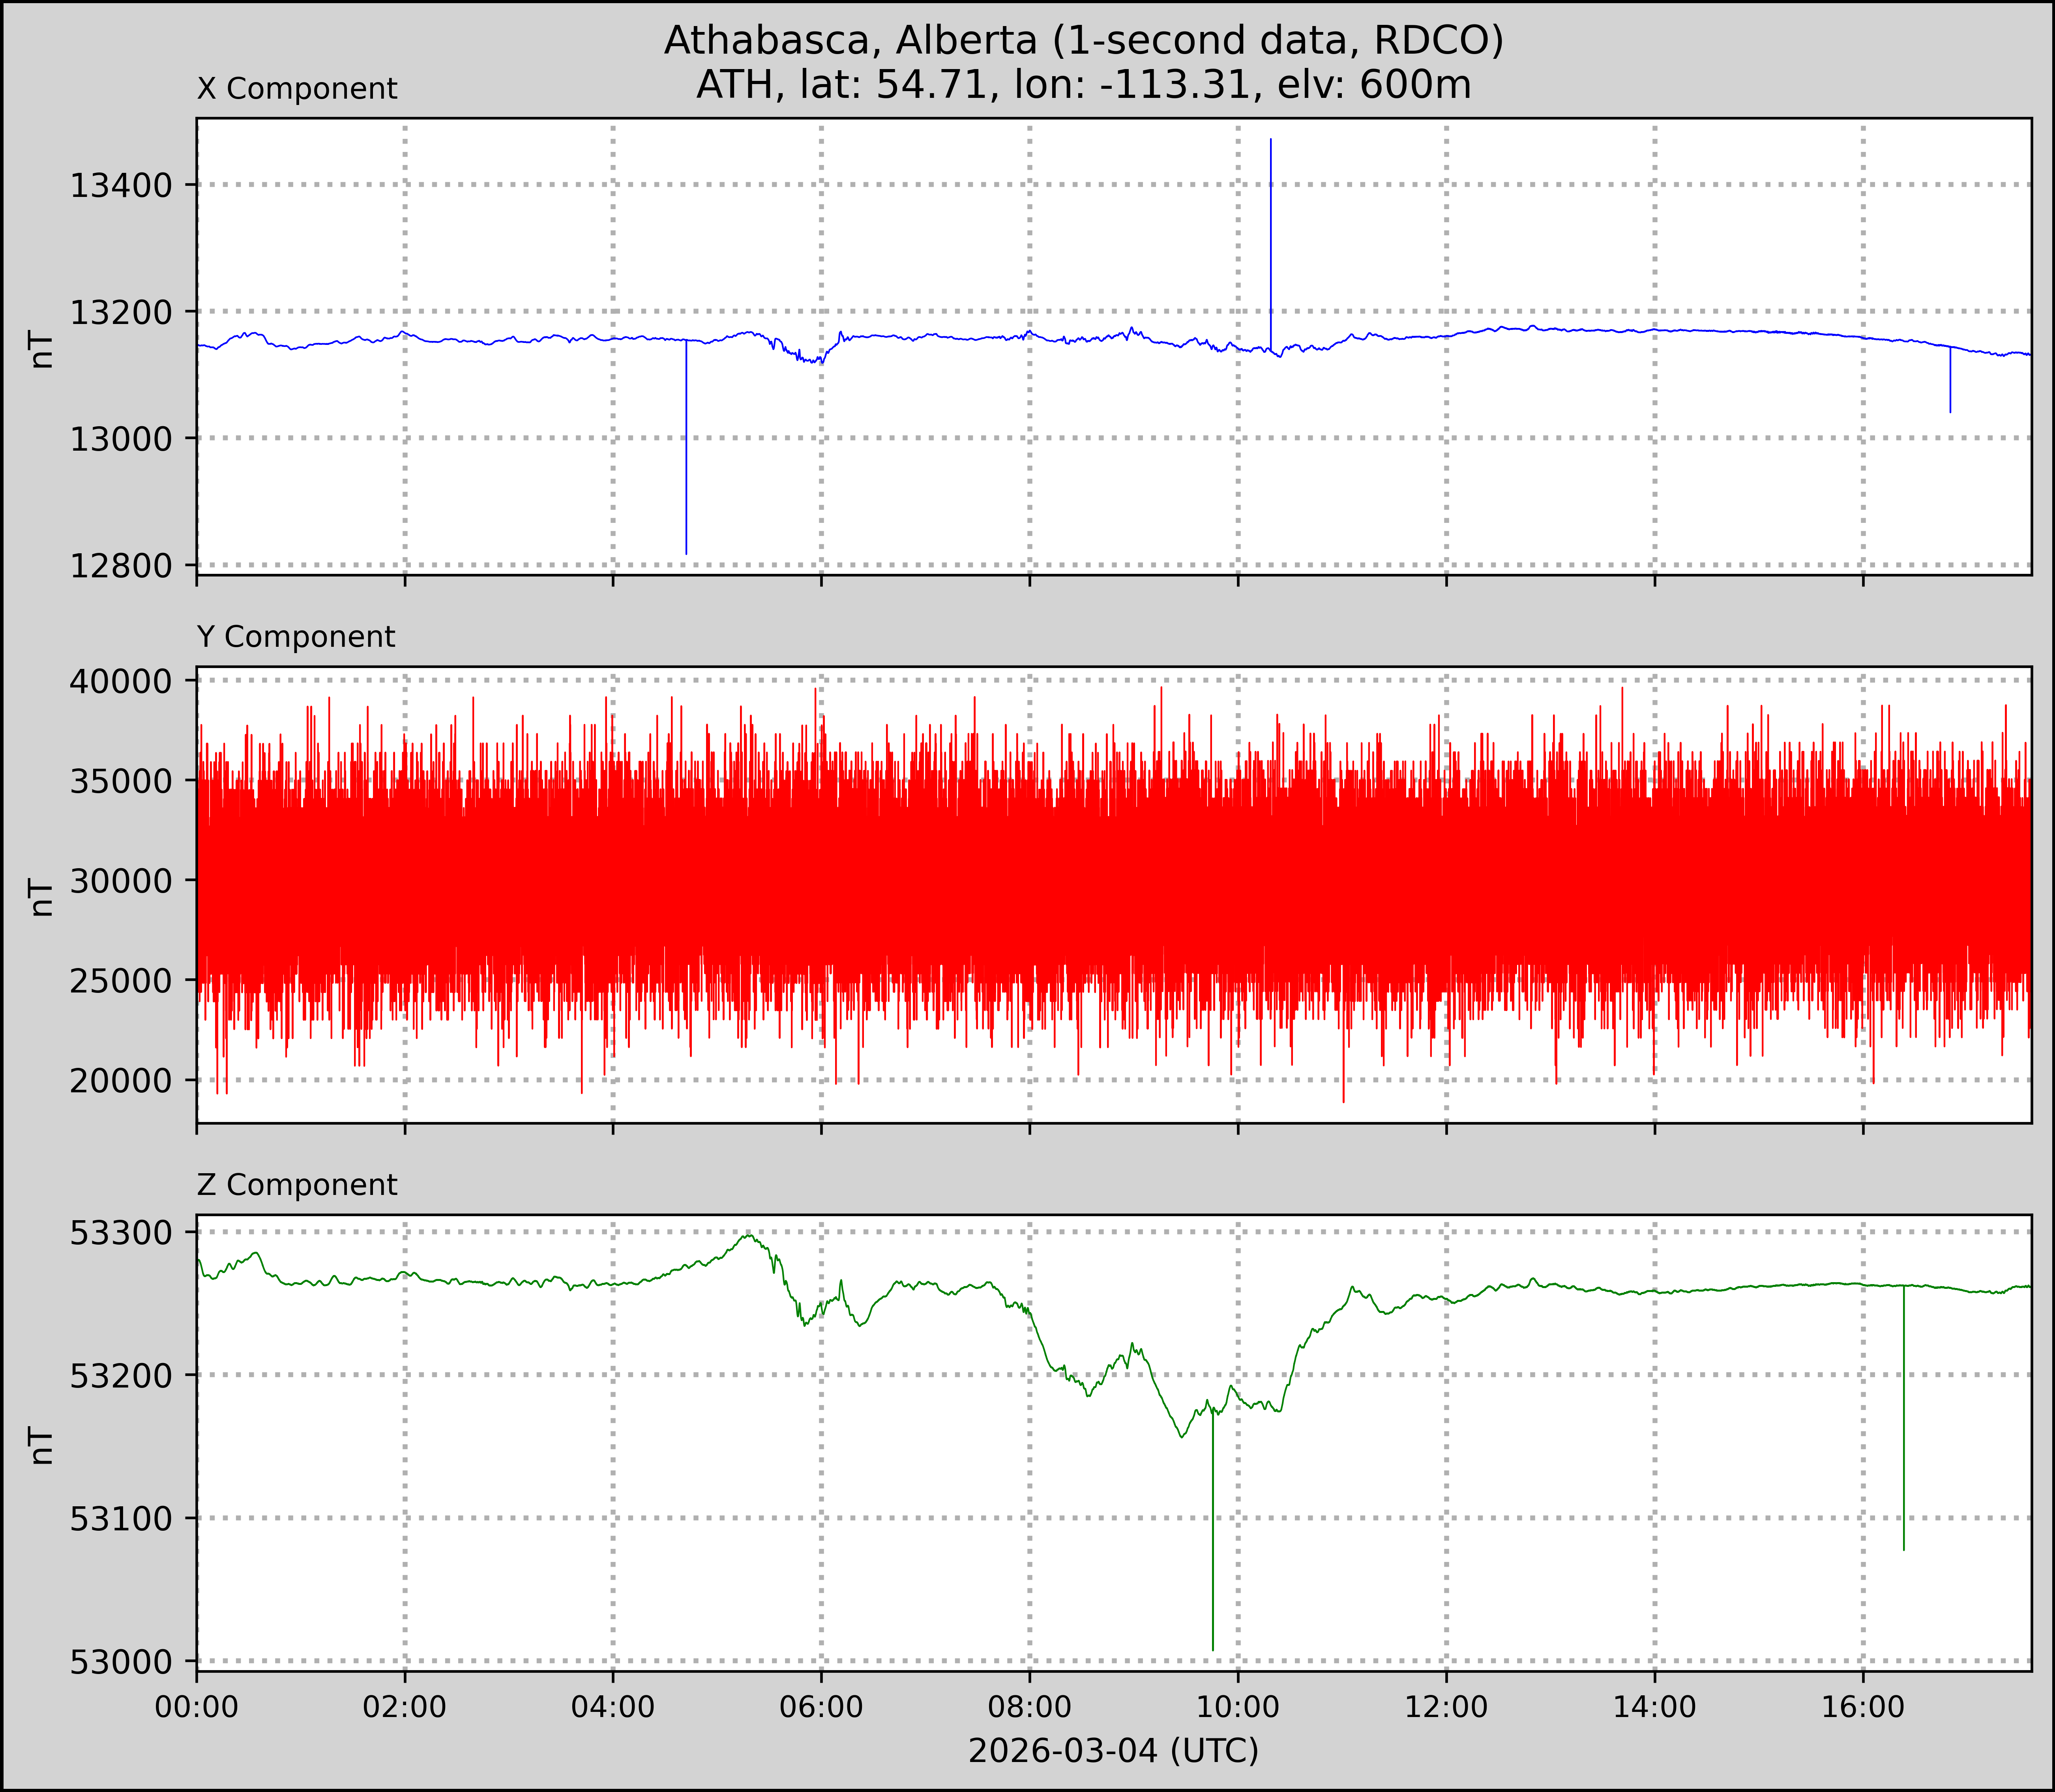Screen dimensions: 2055x1792
Task: Click the Y Component panel label
Action: [x=296, y=637]
